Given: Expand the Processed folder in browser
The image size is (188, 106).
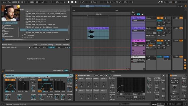Looking at the screenshot, I should point(23,35).
